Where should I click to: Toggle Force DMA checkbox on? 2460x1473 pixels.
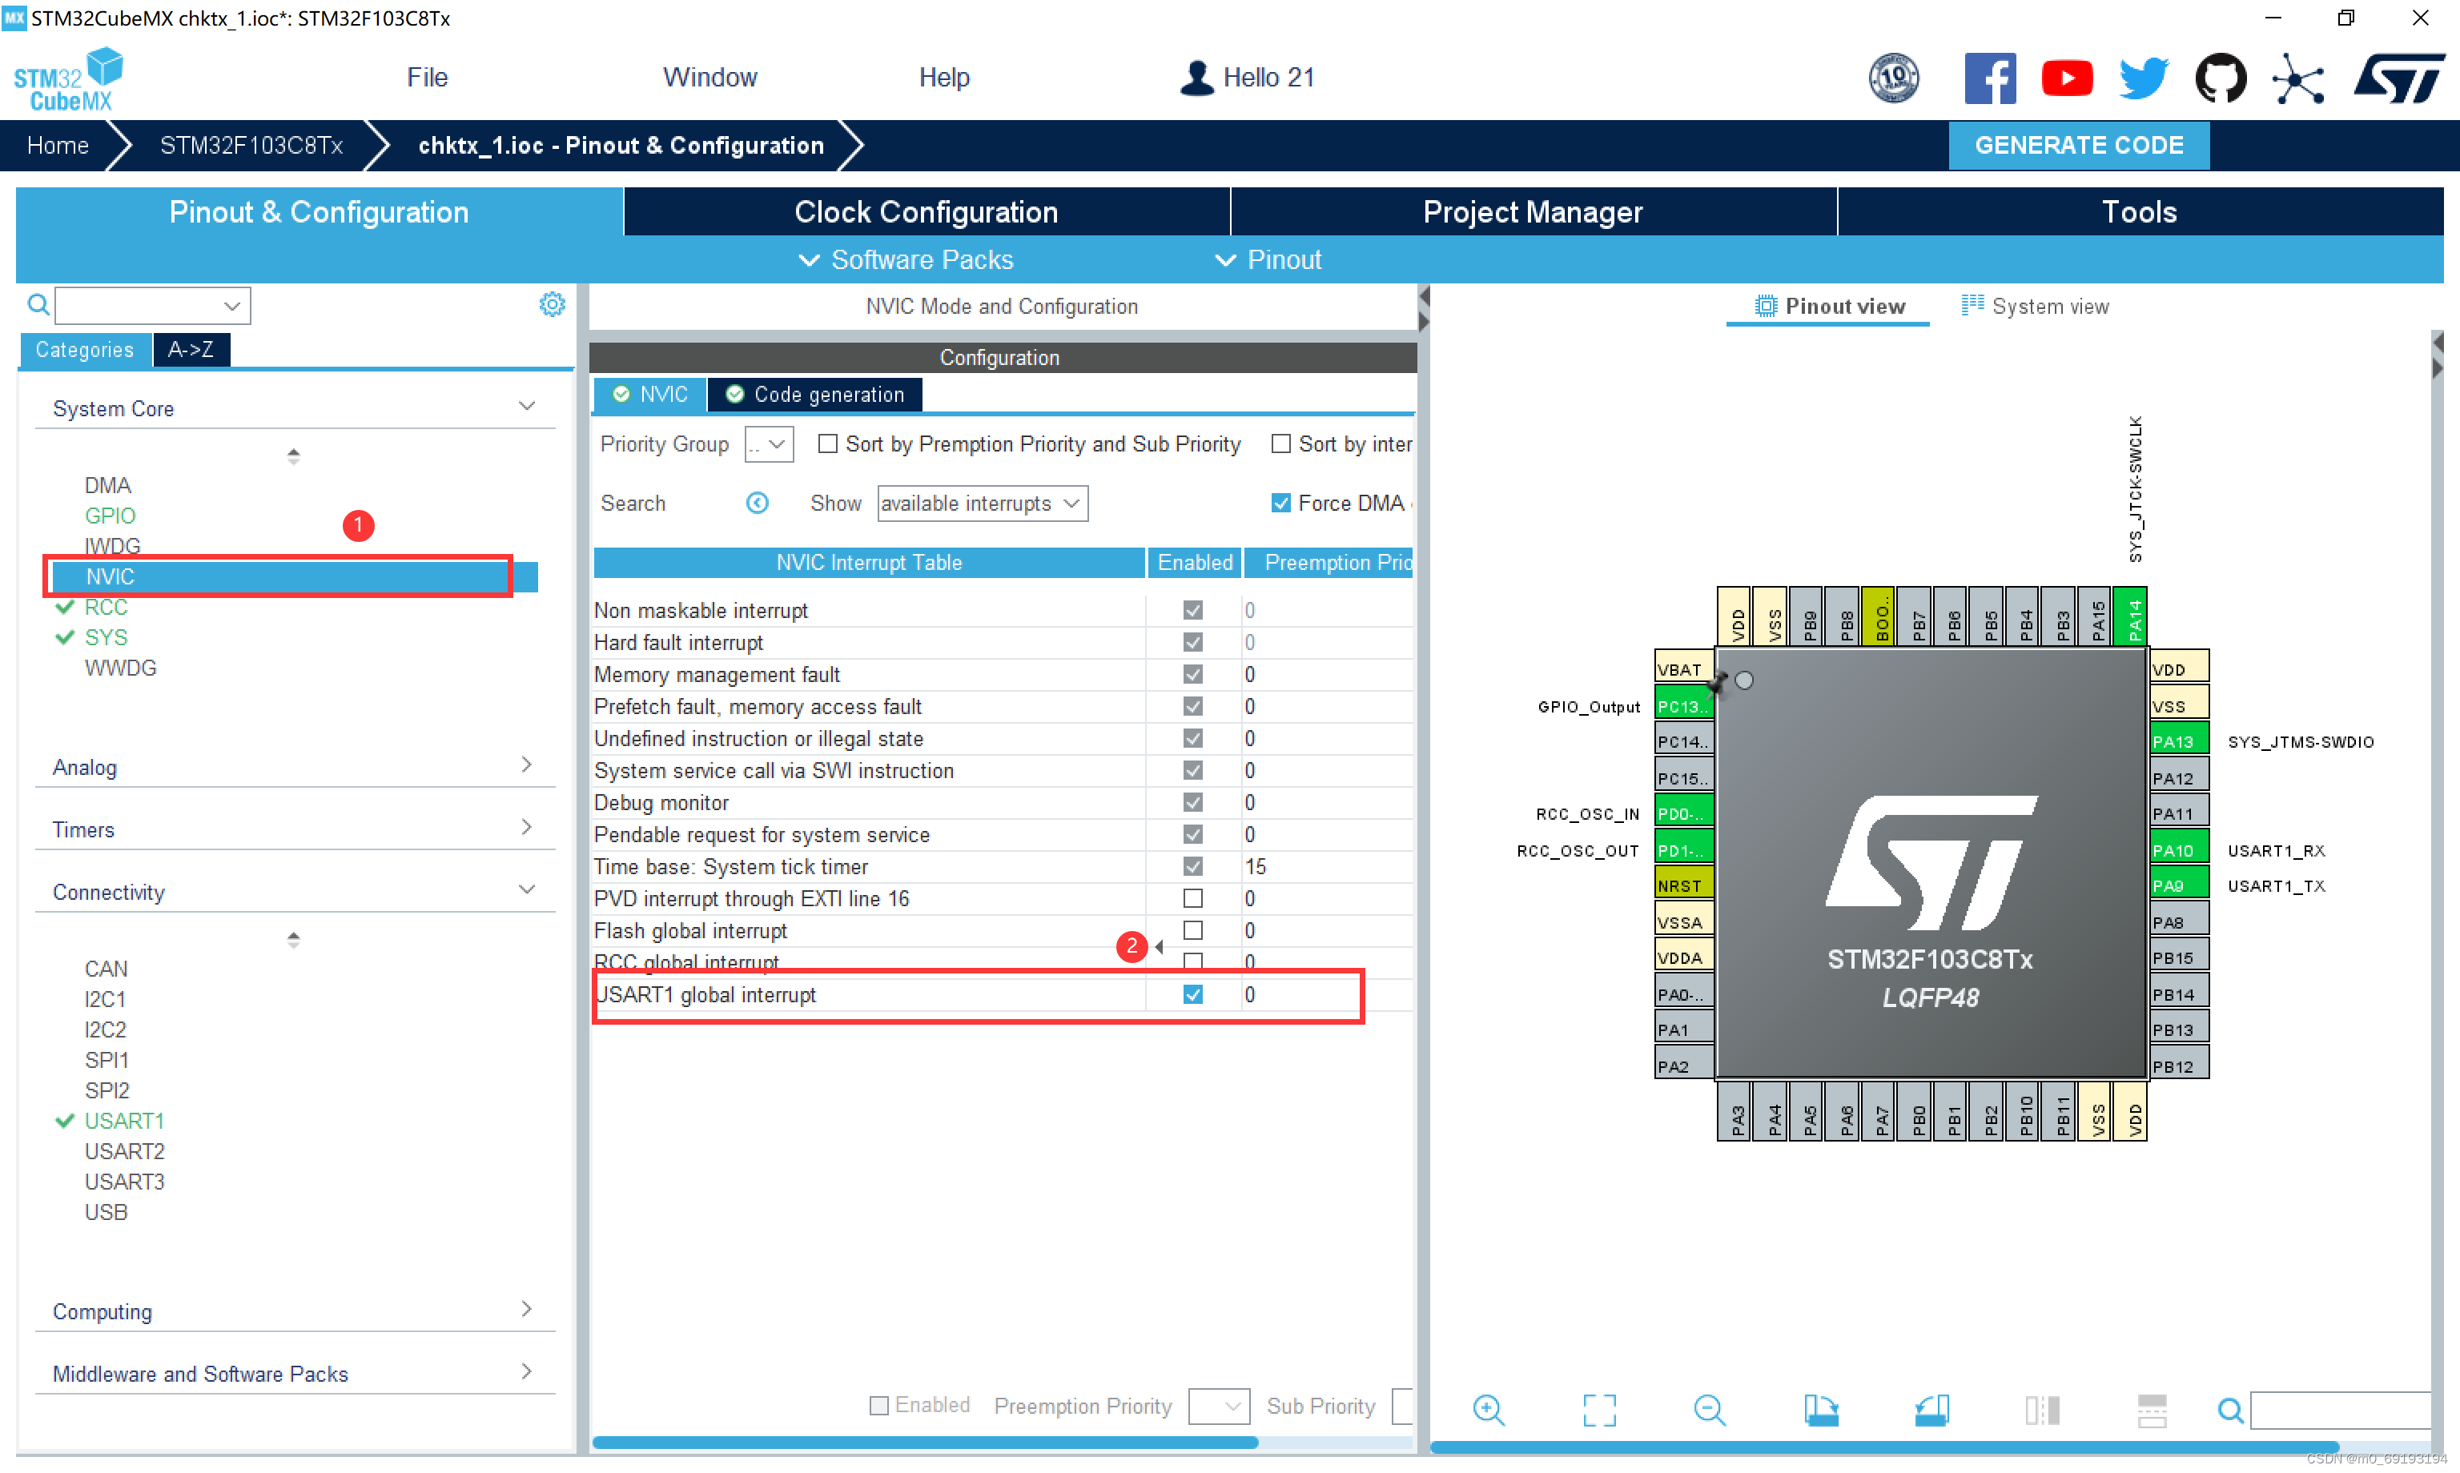[x=1273, y=504]
